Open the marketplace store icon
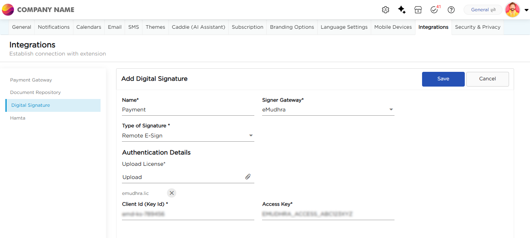The width and height of the screenshot is (530, 238). 418,10
